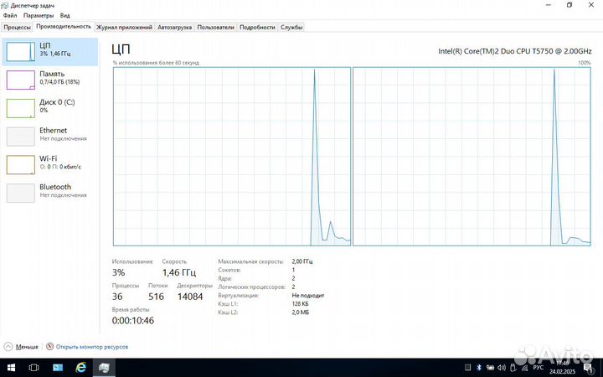Select the ЦП performance thumbnail graph
Image resolution: width=603 pixels, height=377 pixels.
[20, 52]
